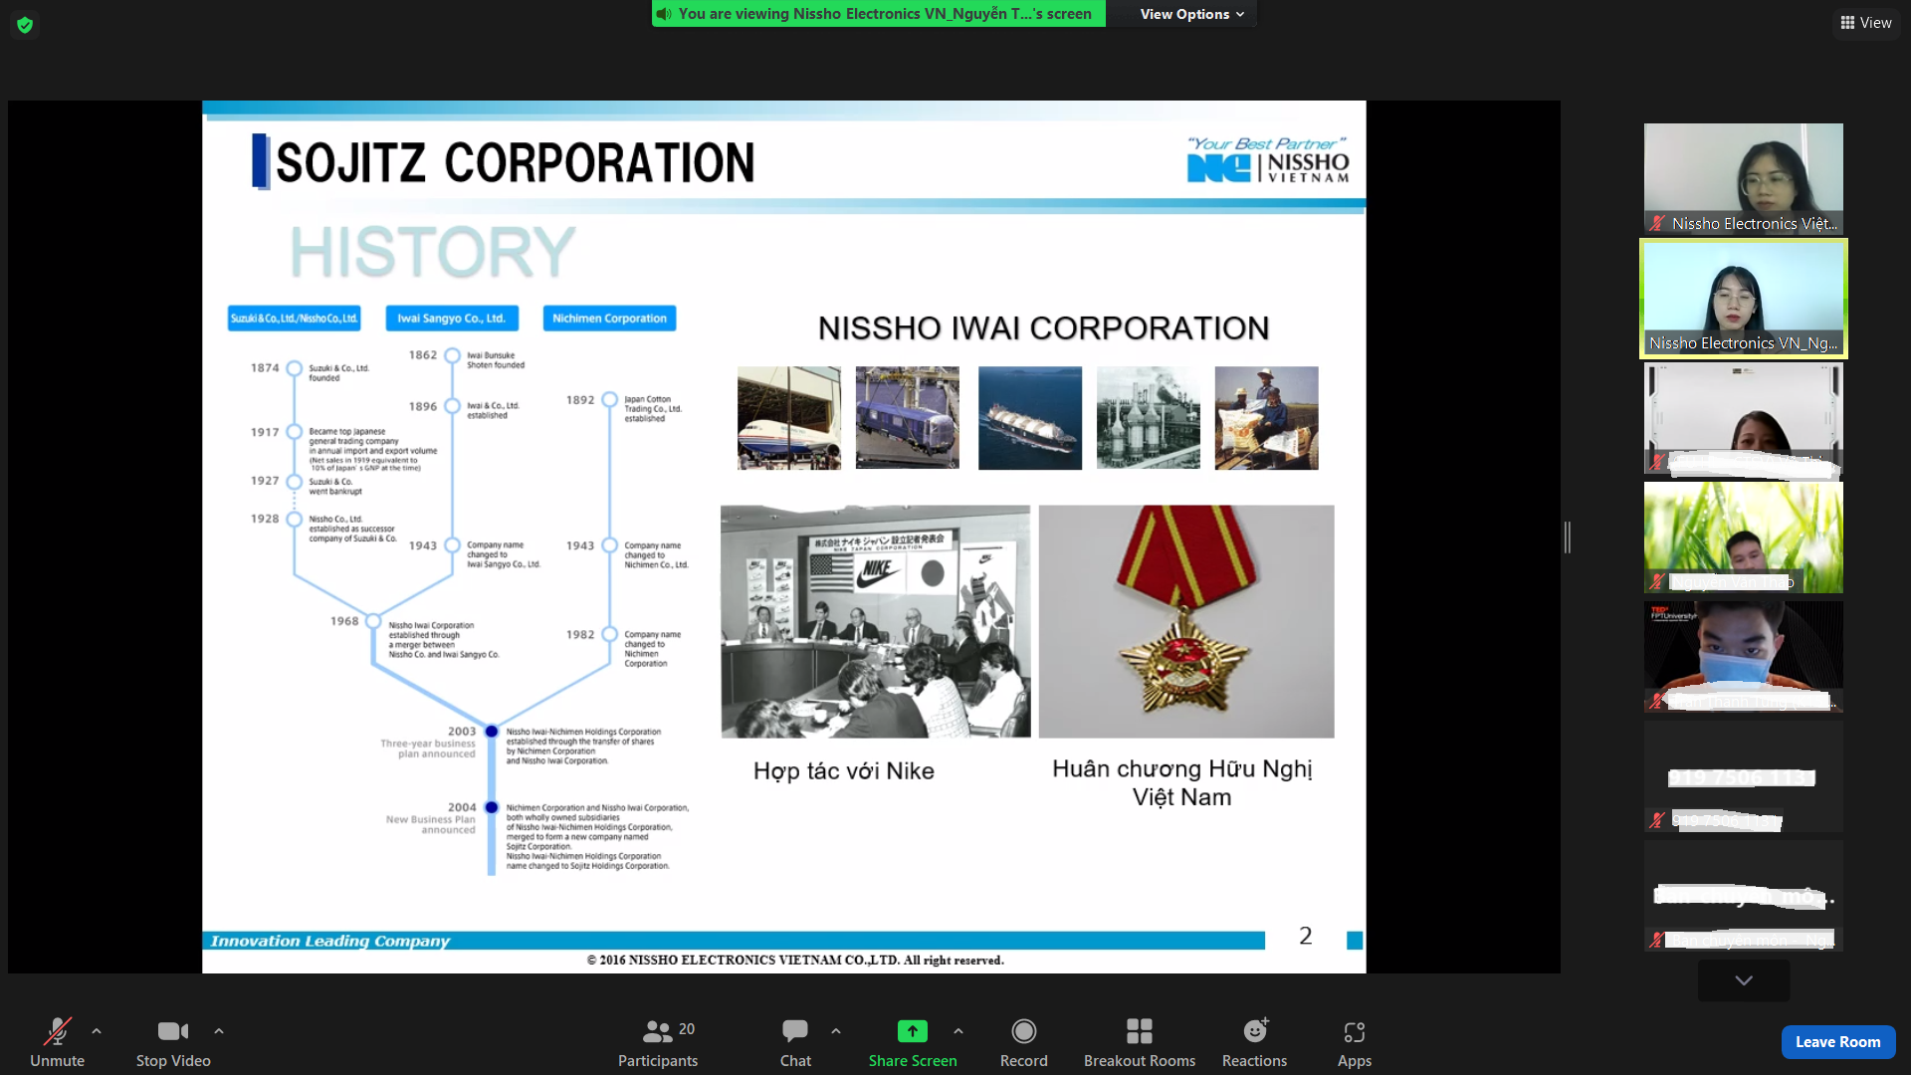The height and width of the screenshot is (1075, 1911).
Task: Stop the camera video
Action: (173, 1042)
